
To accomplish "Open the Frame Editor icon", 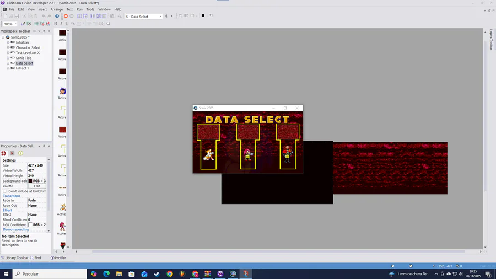I will [85, 16].
